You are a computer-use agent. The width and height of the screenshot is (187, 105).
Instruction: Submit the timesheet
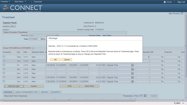click(x=34, y=86)
